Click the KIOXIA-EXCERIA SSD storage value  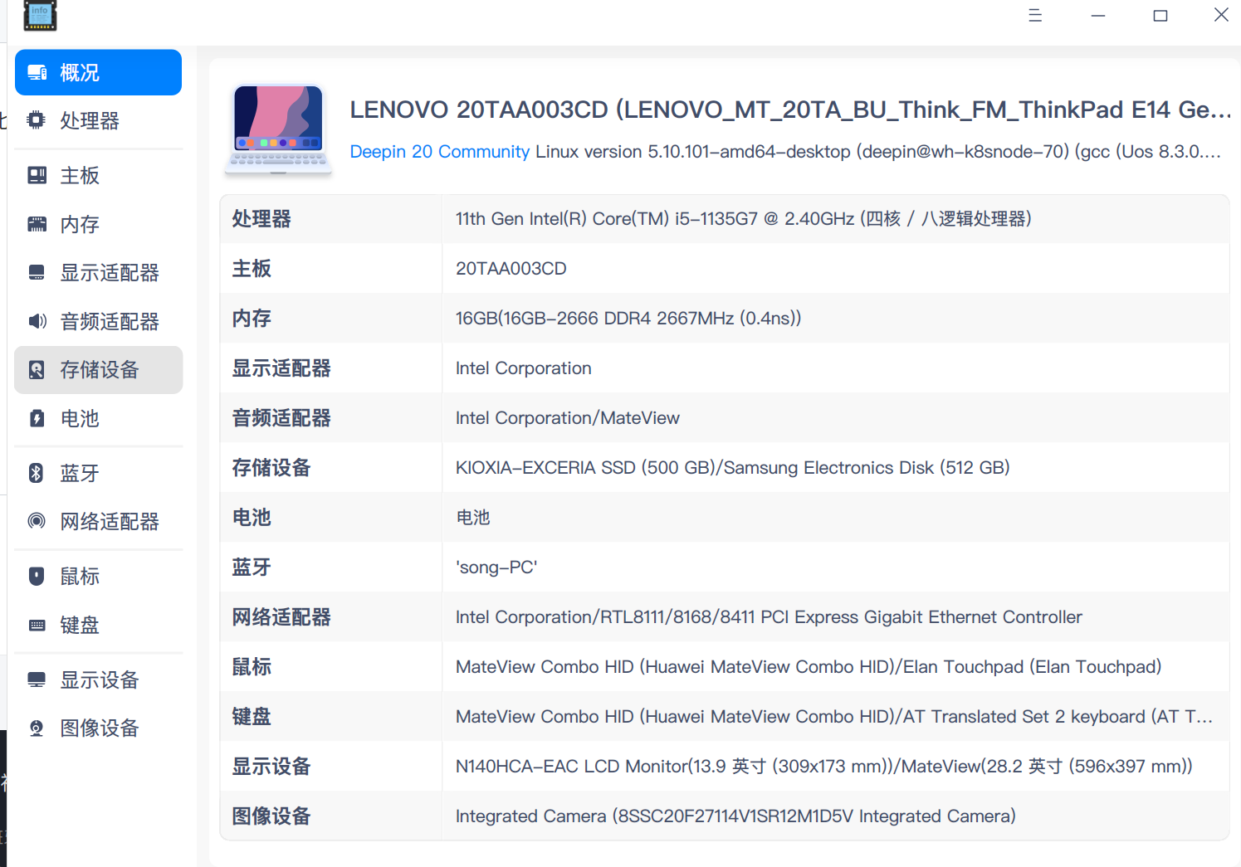point(733,468)
